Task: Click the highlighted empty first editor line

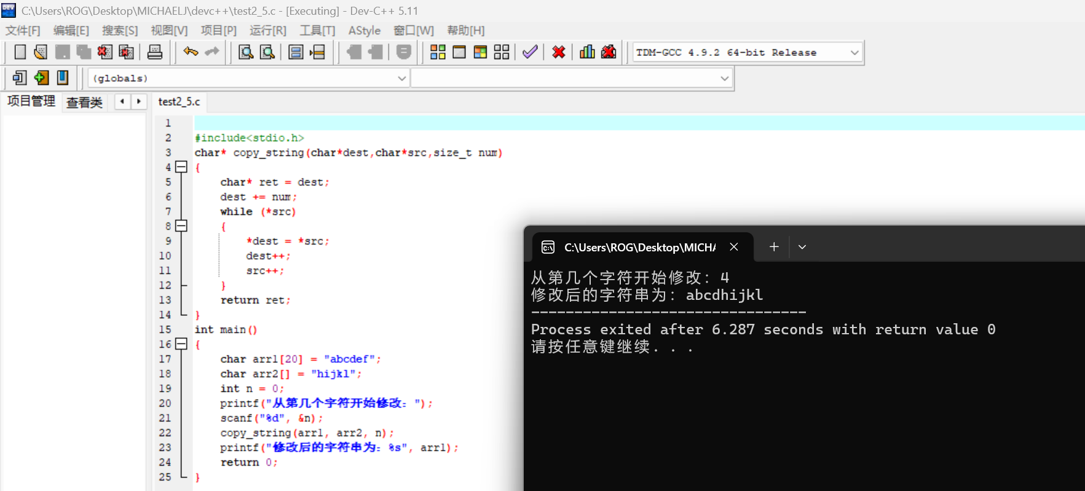Action: point(639,123)
